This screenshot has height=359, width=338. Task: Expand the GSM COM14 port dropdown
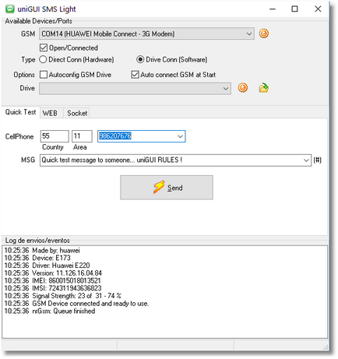(x=248, y=34)
